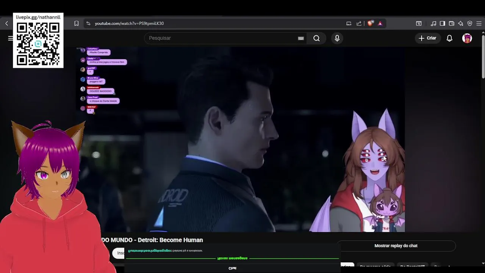
Task: Click Mostrar replay do chat button
Action: 396,246
